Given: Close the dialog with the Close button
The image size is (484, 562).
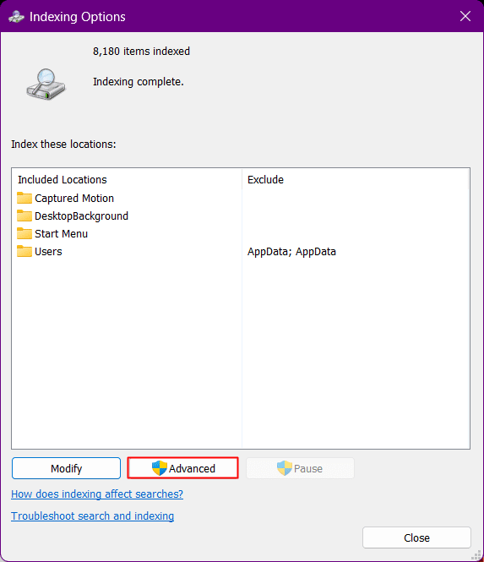Looking at the screenshot, I should [416, 537].
